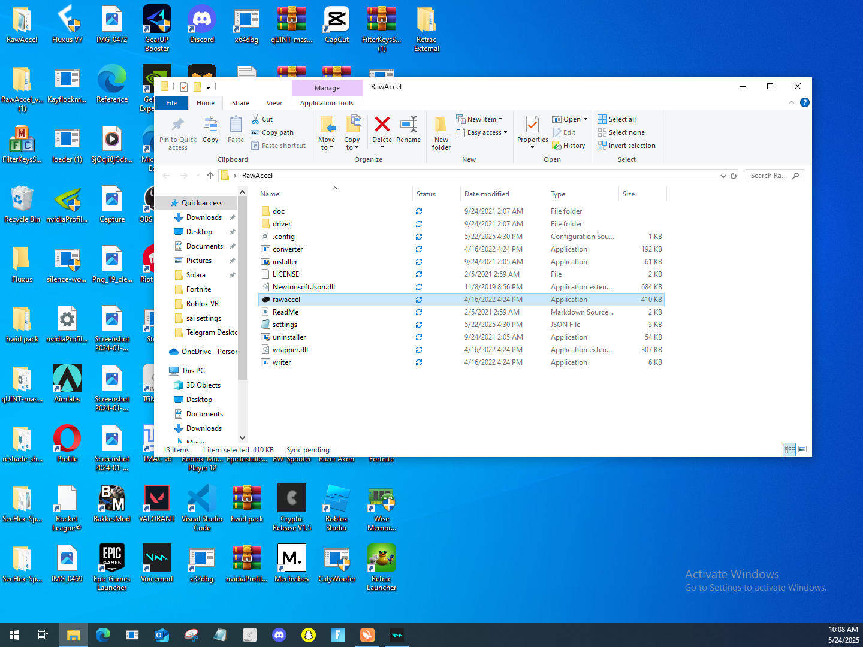The image size is (863, 647).
Task: Switch to large icons view
Action: [x=802, y=449]
